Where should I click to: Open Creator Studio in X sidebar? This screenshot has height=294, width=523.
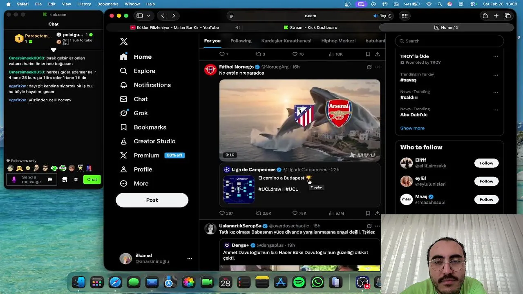click(x=147, y=141)
